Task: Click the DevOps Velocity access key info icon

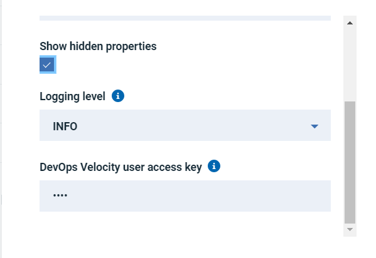Action: pos(214,166)
